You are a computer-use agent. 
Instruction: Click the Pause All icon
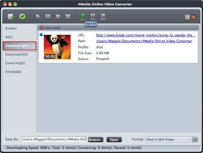[x=93, y=17]
